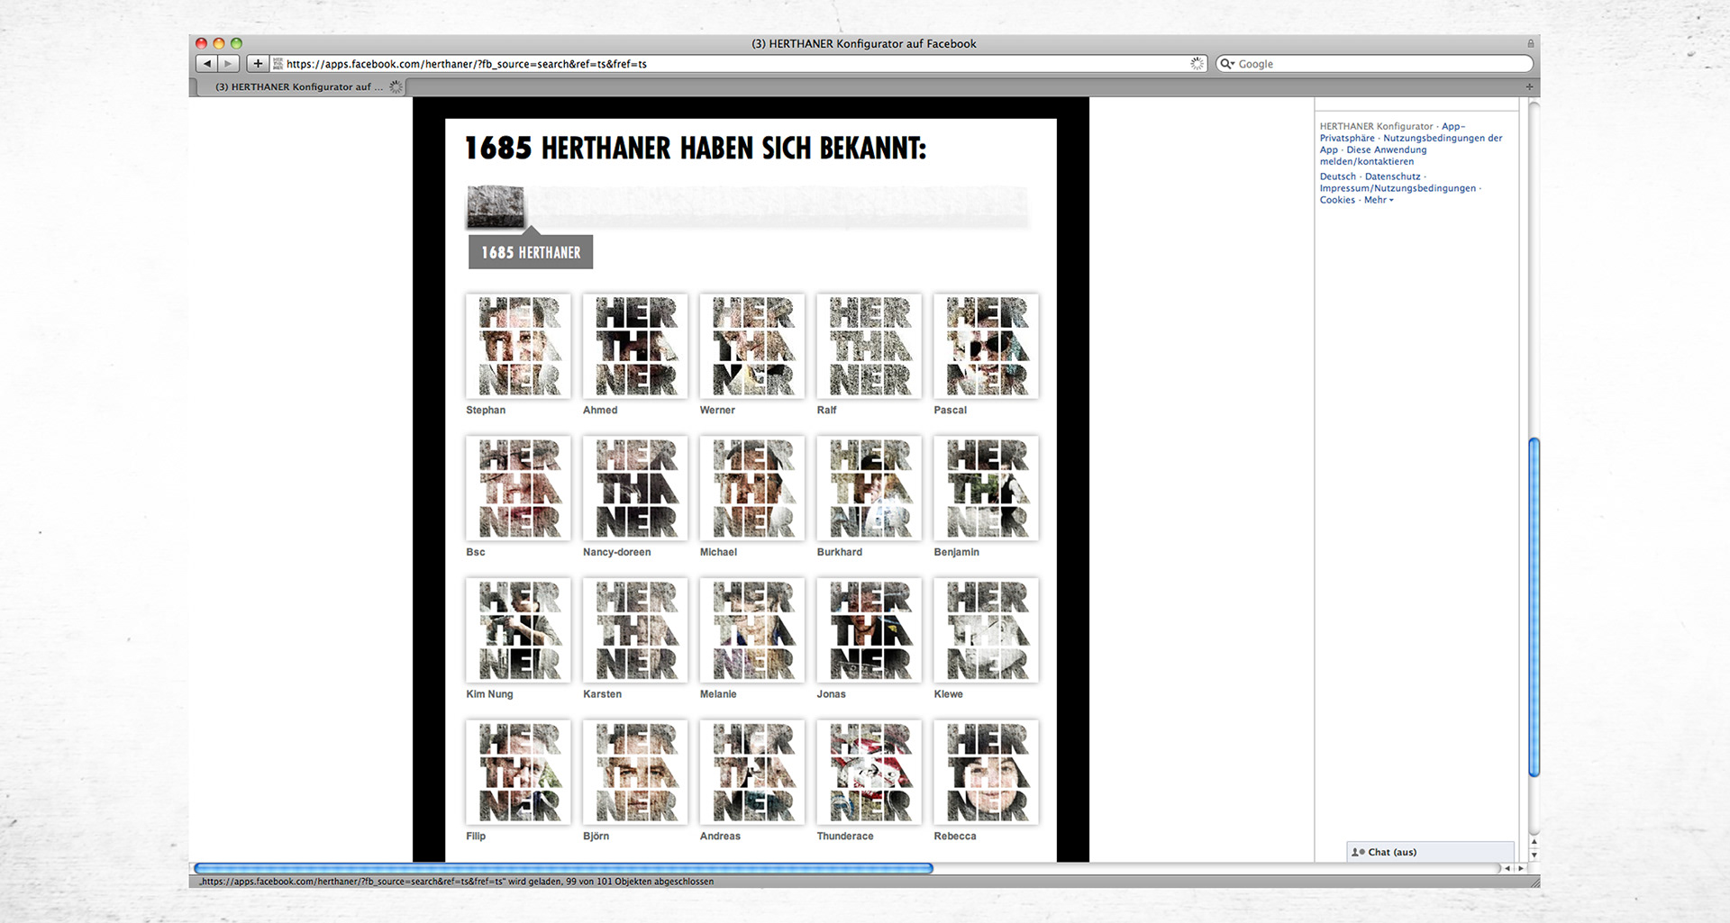The height and width of the screenshot is (923, 1730).
Task: Open Michael's HERTHANER picture
Action: (x=752, y=489)
